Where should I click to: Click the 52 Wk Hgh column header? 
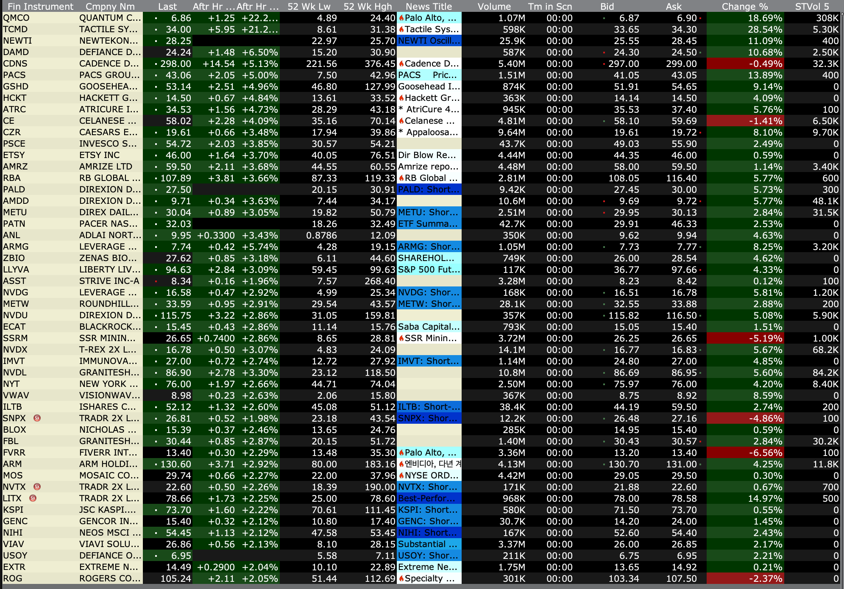pyautogui.click(x=368, y=6)
